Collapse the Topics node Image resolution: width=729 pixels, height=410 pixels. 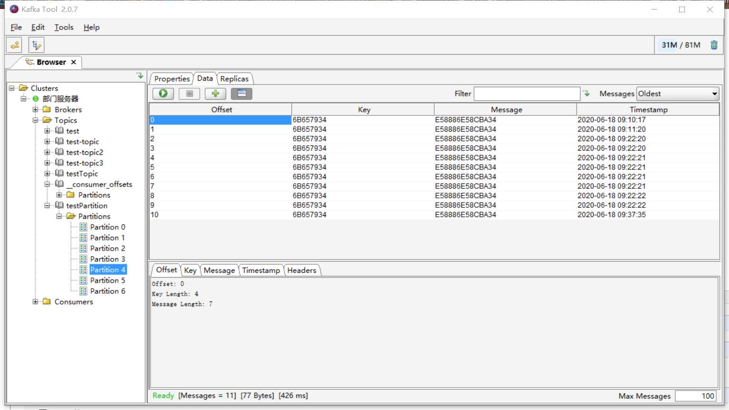(x=35, y=120)
